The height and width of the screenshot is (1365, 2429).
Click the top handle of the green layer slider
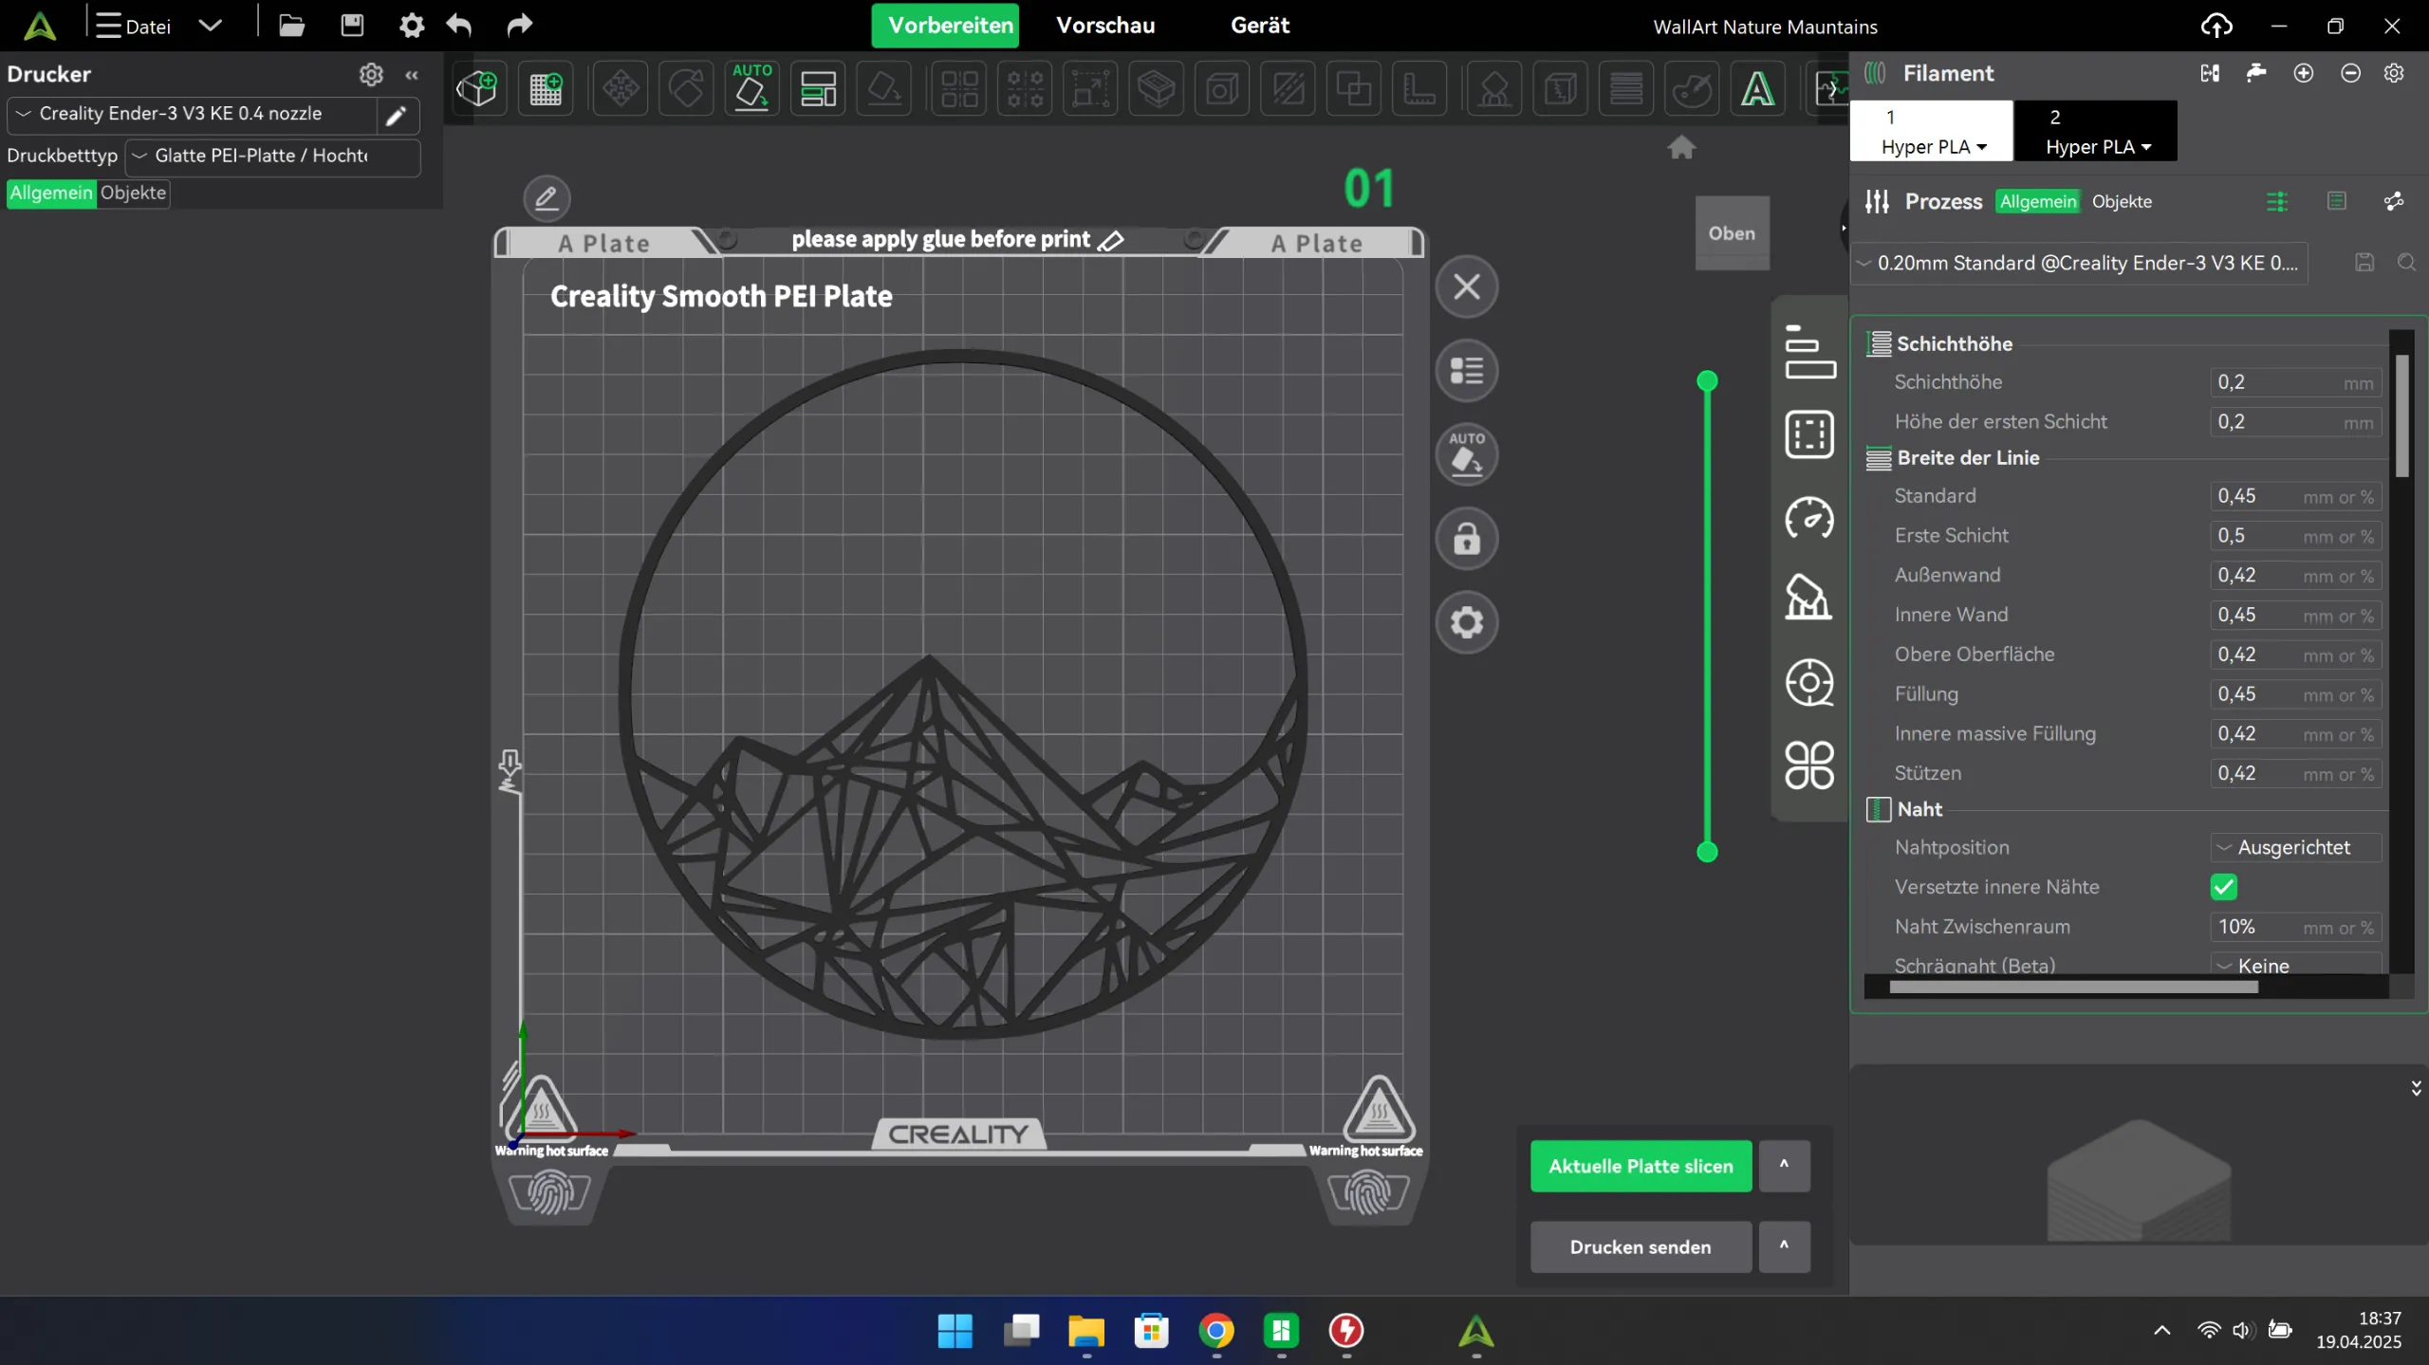pos(1707,381)
